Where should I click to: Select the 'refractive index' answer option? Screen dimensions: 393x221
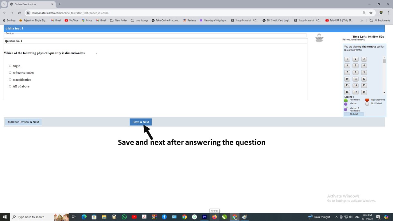10,73
